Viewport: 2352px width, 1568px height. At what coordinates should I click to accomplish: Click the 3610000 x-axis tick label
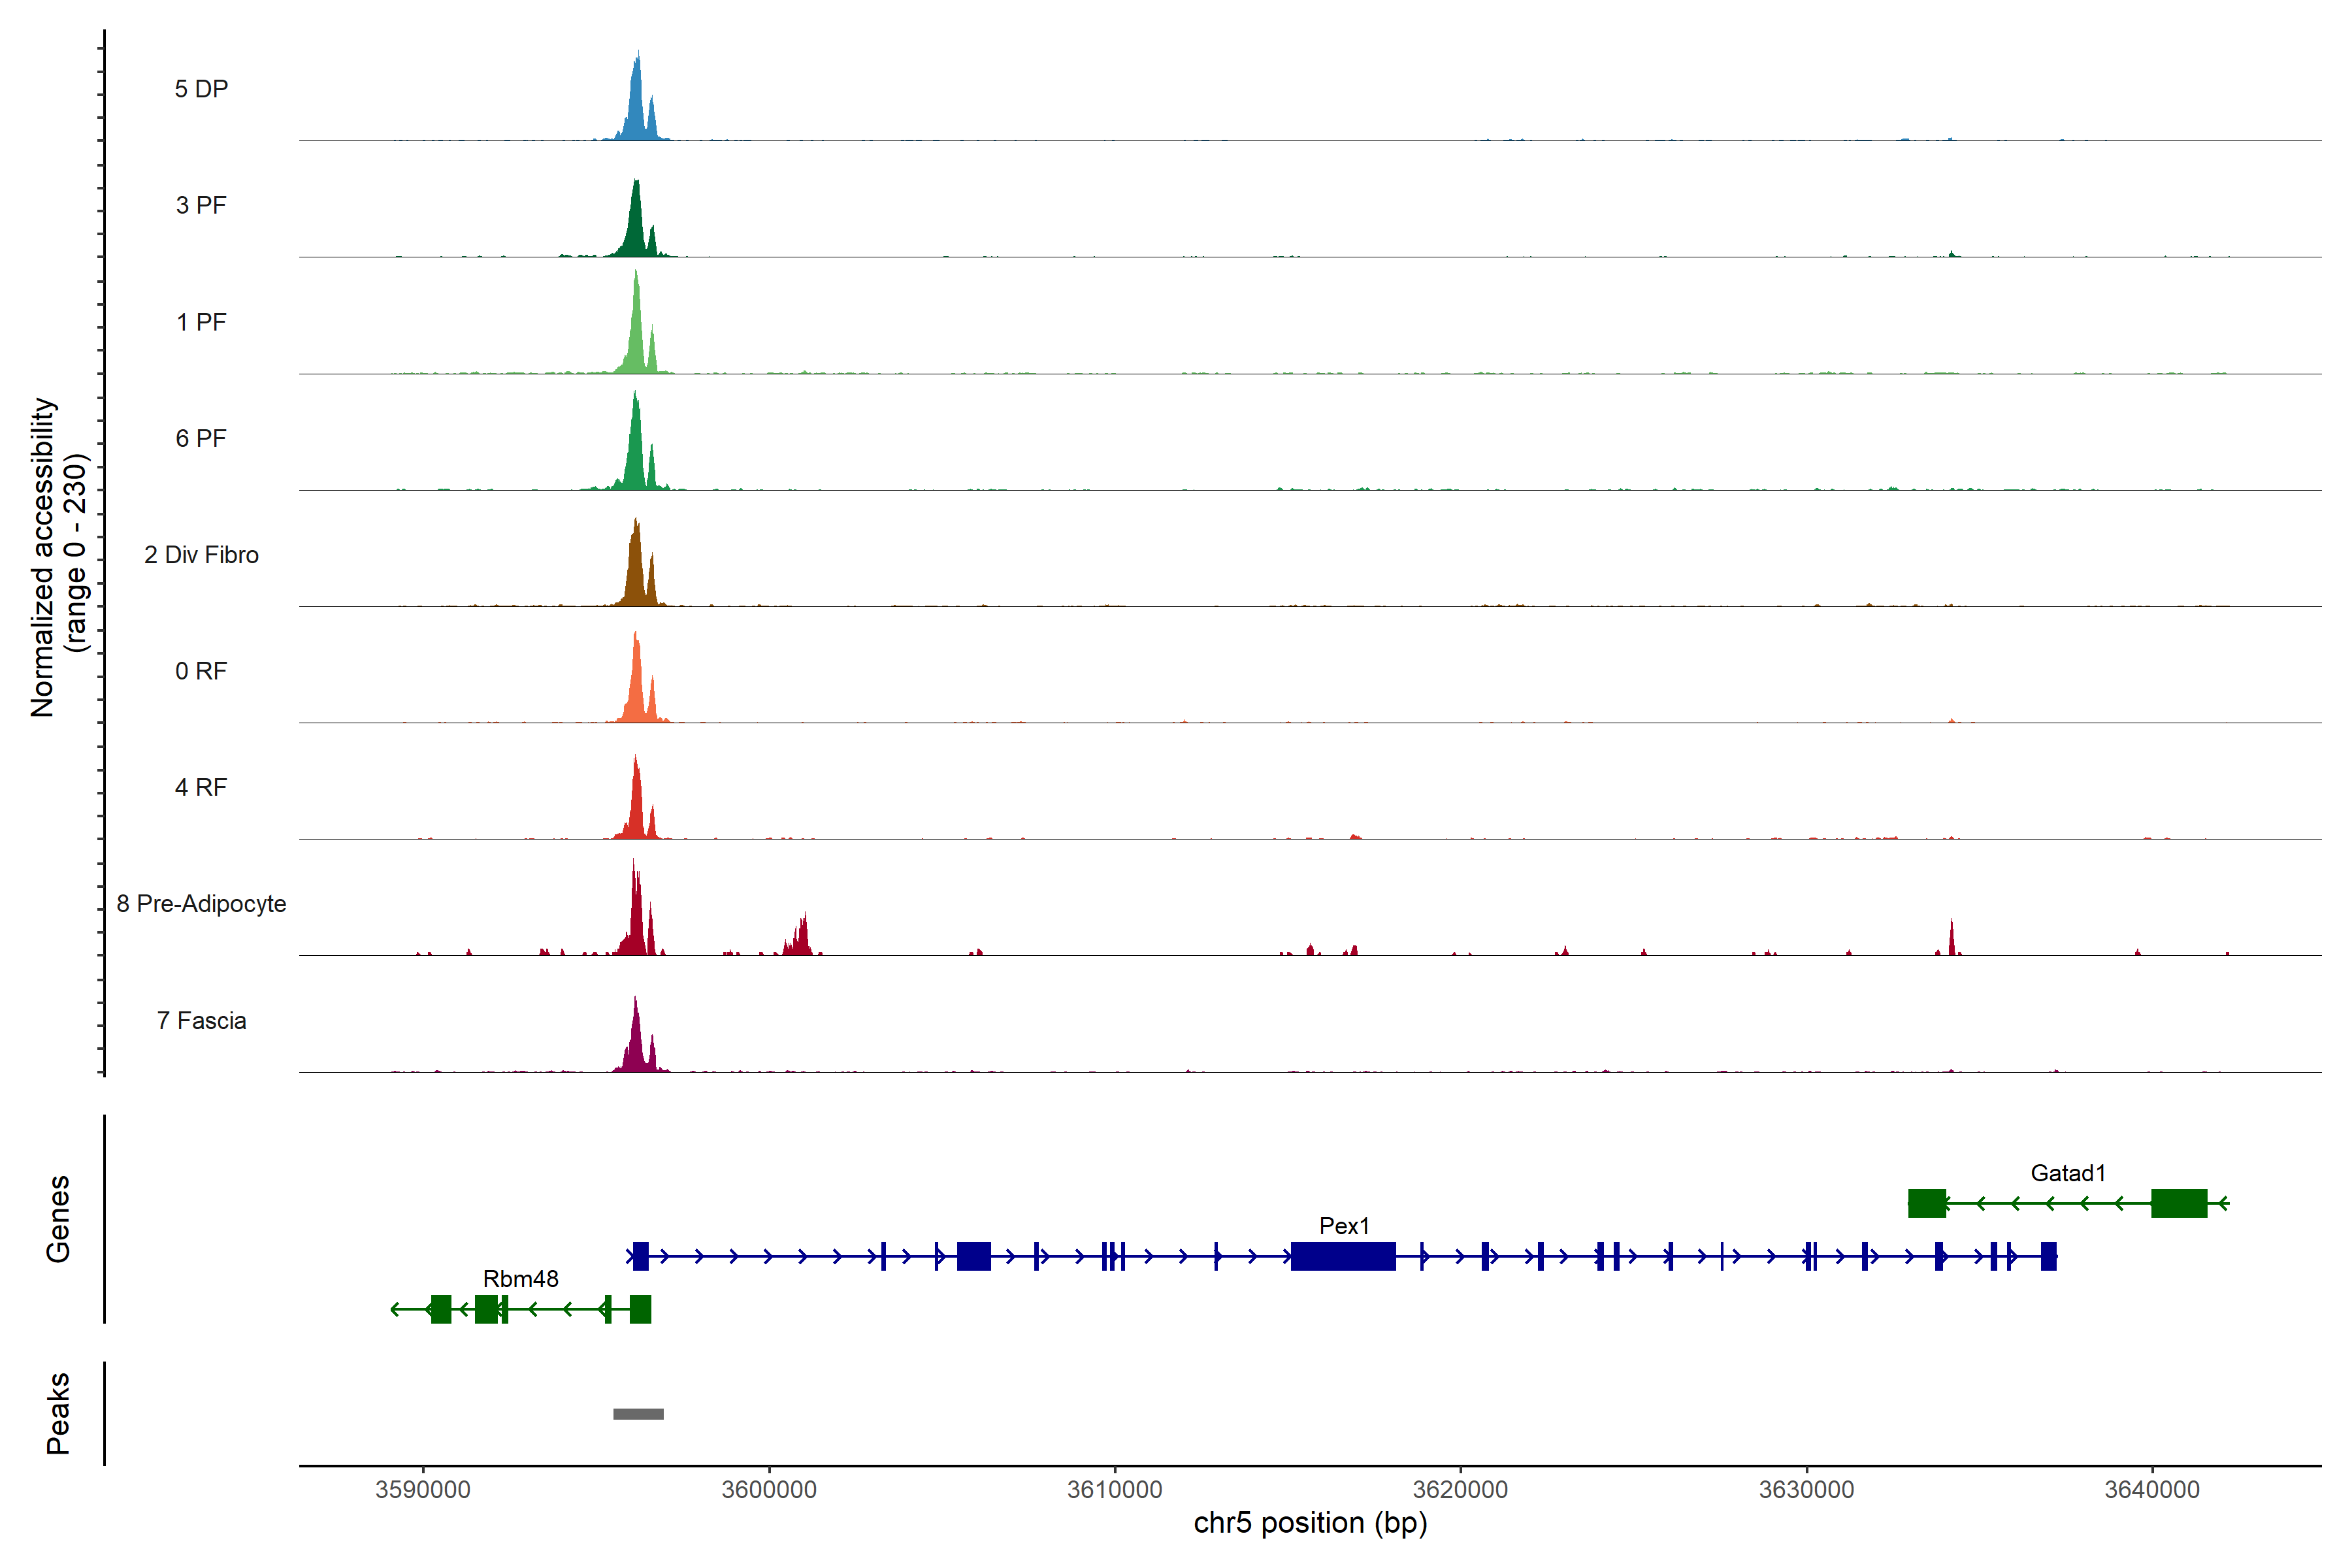point(1114,1489)
